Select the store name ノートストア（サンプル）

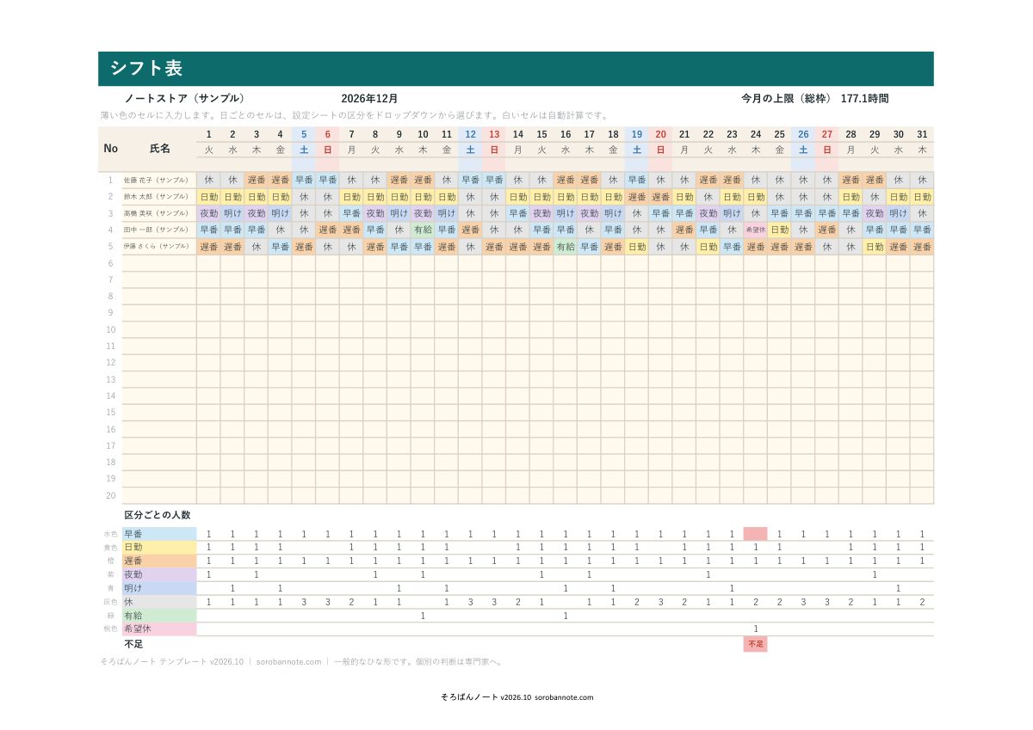coord(185,99)
